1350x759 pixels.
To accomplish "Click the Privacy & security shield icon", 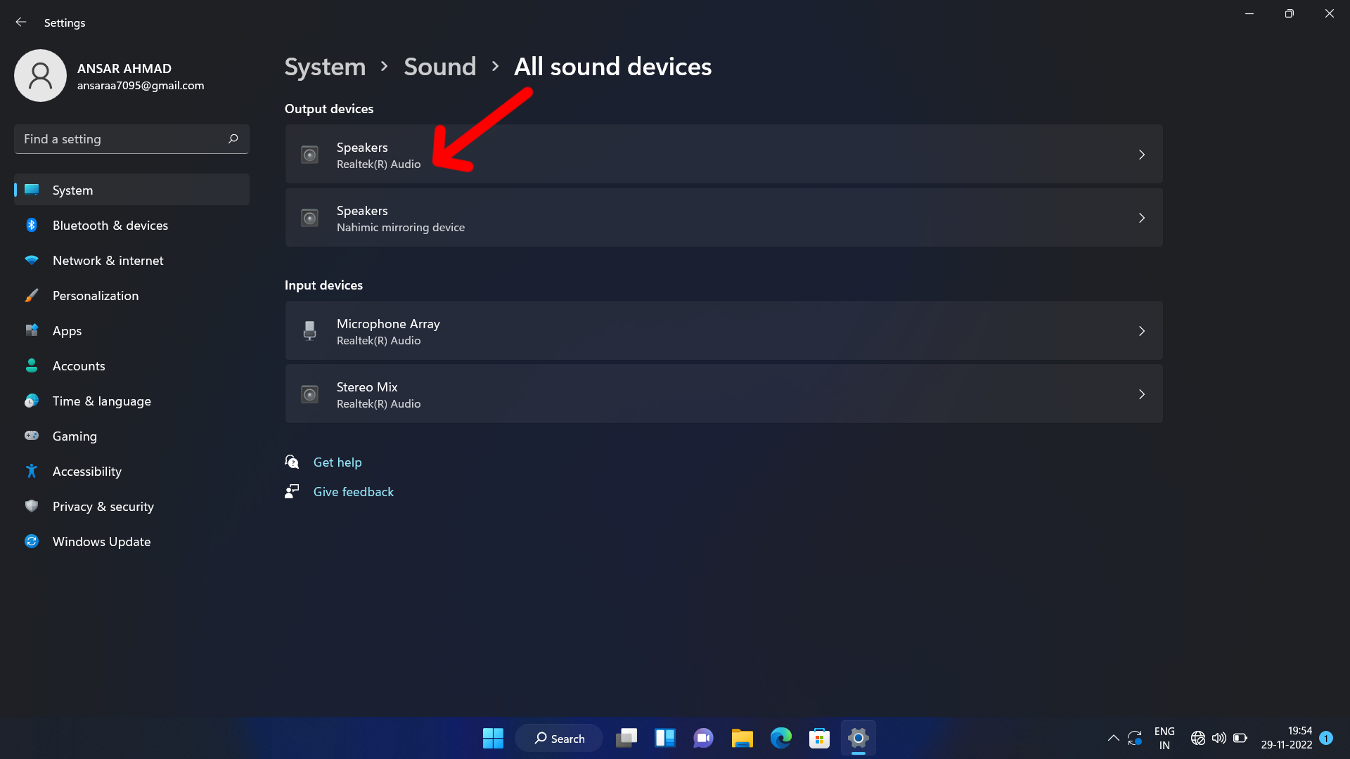I will pyautogui.click(x=32, y=506).
